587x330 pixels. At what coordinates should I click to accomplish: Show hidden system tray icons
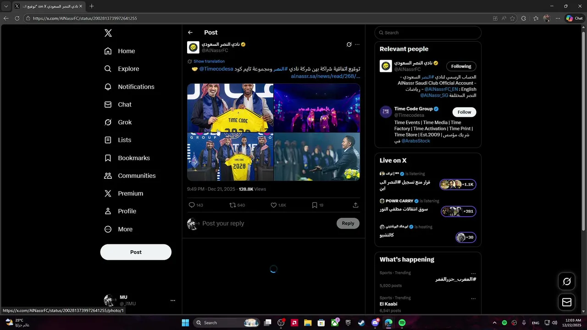(x=494, y=323)
